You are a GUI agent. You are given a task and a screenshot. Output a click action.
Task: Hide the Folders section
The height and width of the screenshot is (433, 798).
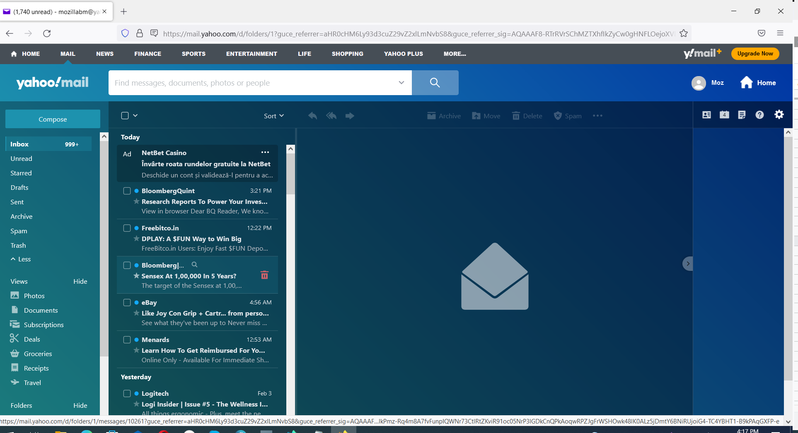80,405
